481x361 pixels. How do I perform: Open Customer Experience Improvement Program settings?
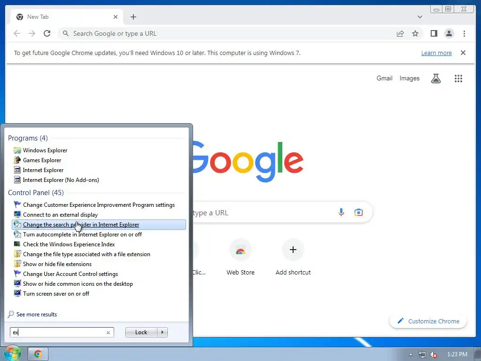(99, 205)
